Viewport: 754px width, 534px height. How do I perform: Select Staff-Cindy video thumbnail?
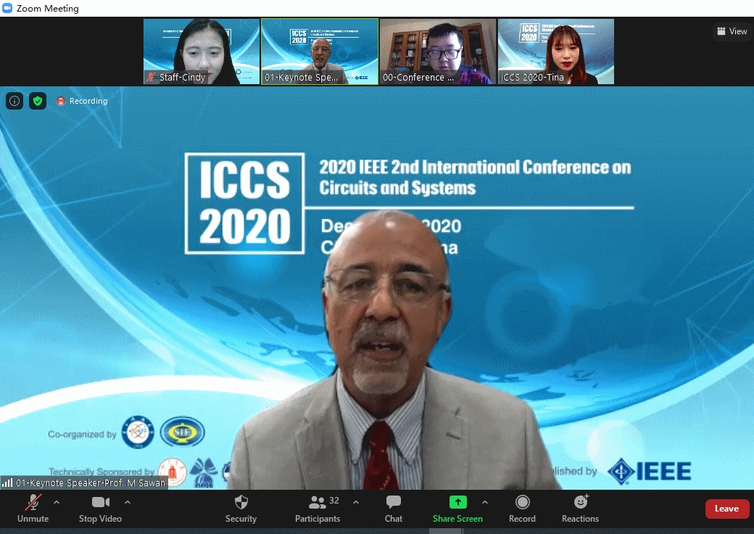(x=202, y=52)
